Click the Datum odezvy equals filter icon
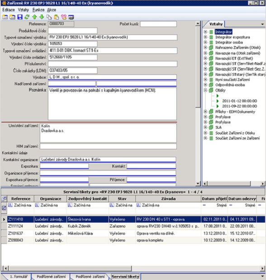The image size is (266, 280). [231, 205]
